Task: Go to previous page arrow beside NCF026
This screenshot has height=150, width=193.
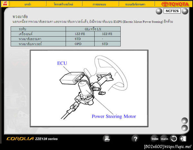Action: (159, 11)
